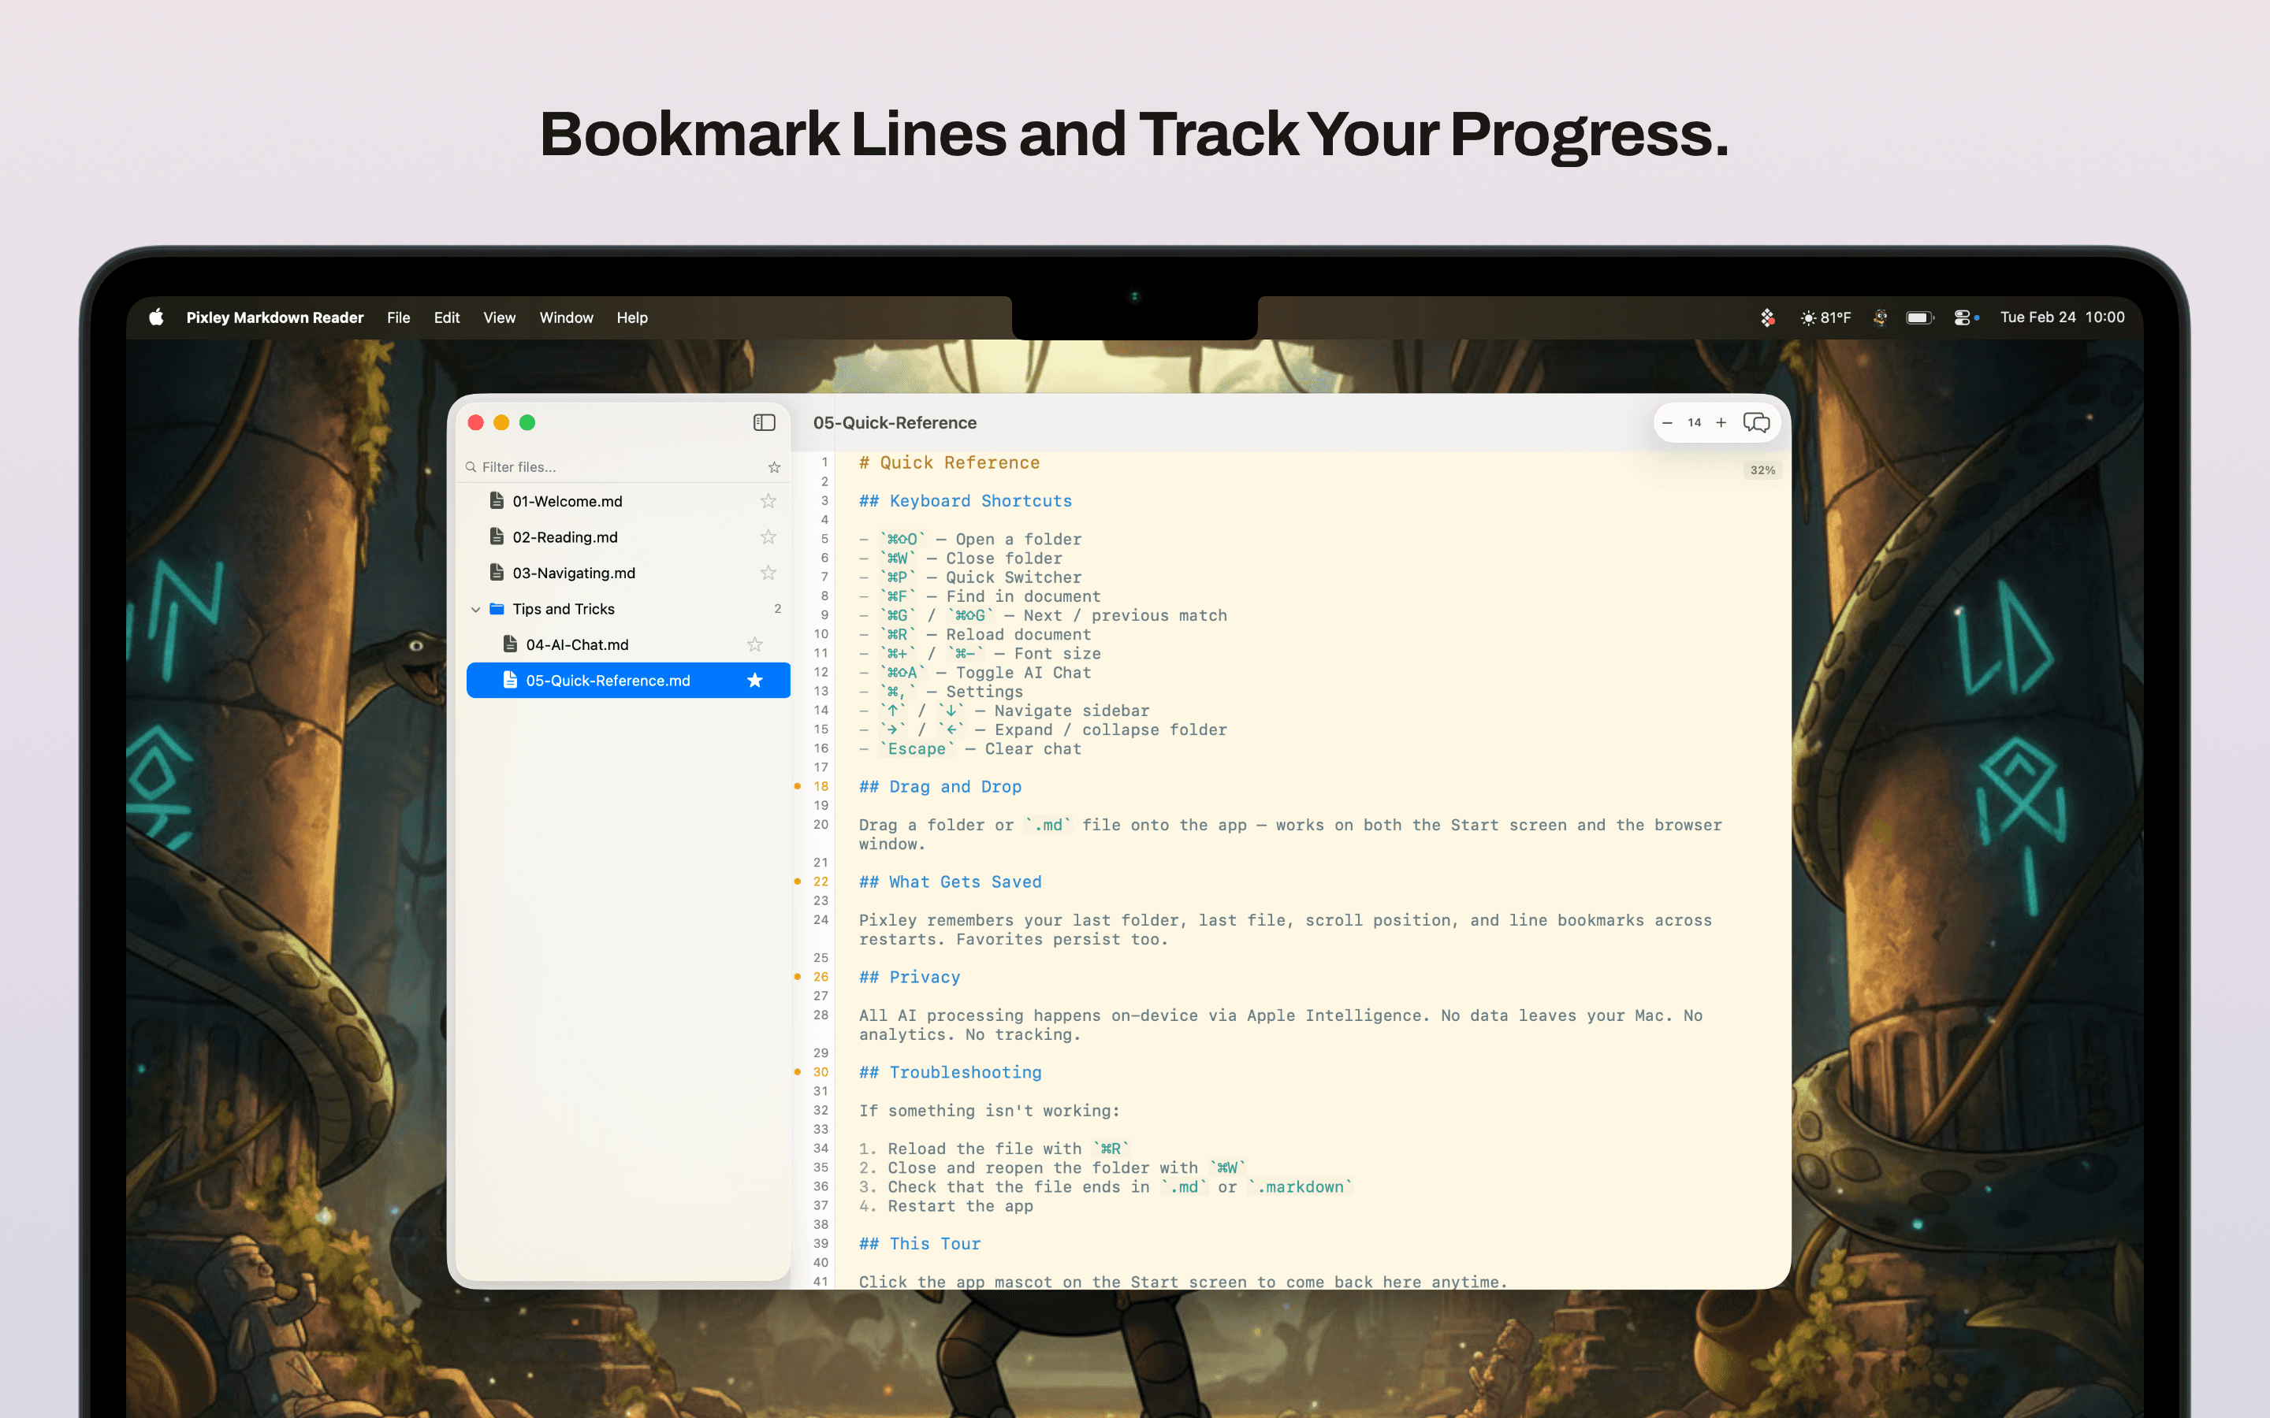Click the 32% reading progress badge
This screenshot has width=2270, height=1418.
(x=1762, y=470)
